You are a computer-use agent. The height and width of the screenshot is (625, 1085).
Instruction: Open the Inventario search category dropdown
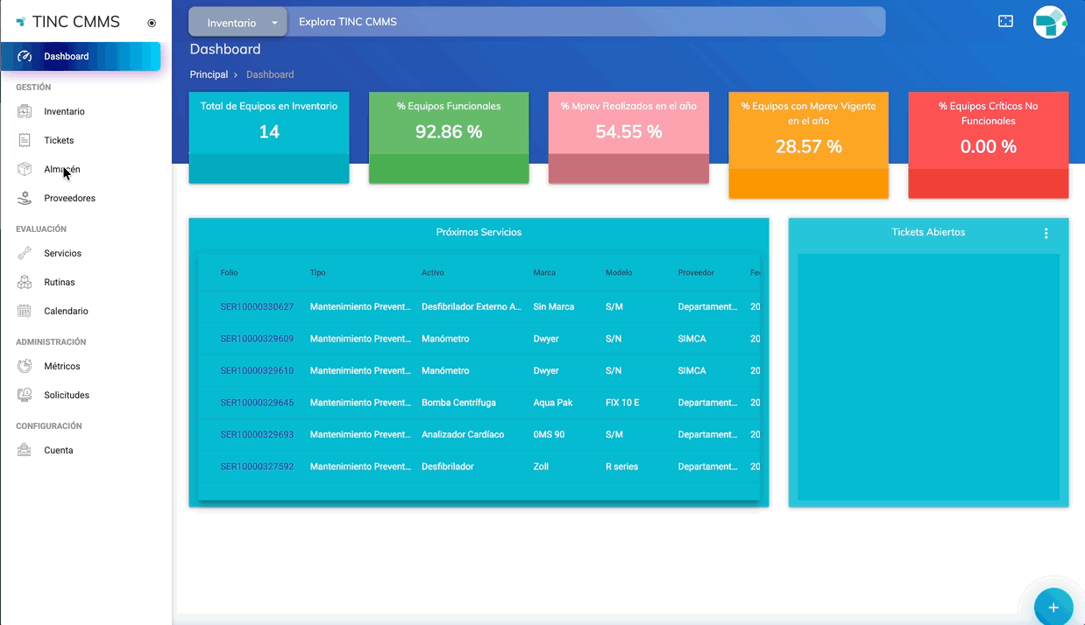click(x=238, y=23)
